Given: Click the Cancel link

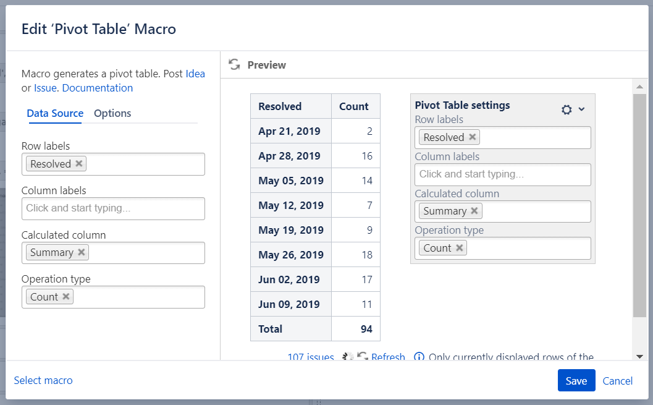Looking at the screenshot, I should (x=617, y=381).
